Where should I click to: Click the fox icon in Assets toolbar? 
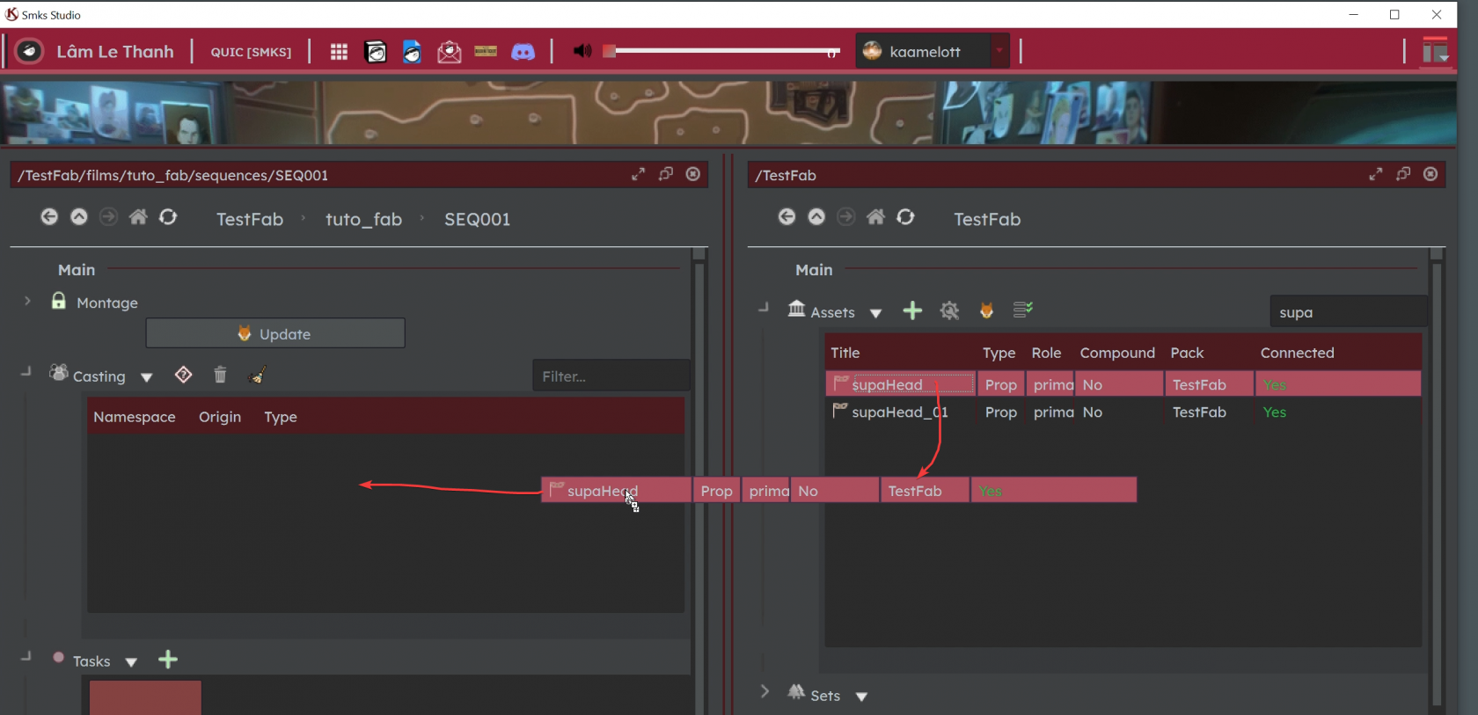coord(986,310)
